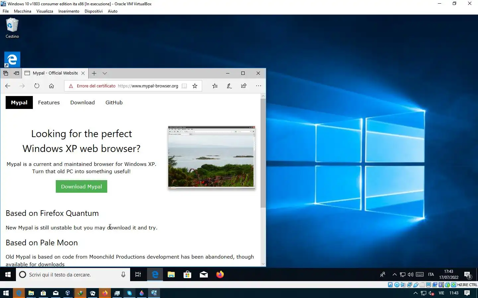Open guest clock showing 17:43
Viewport: 478px width, 298px height.
[449, 274]
